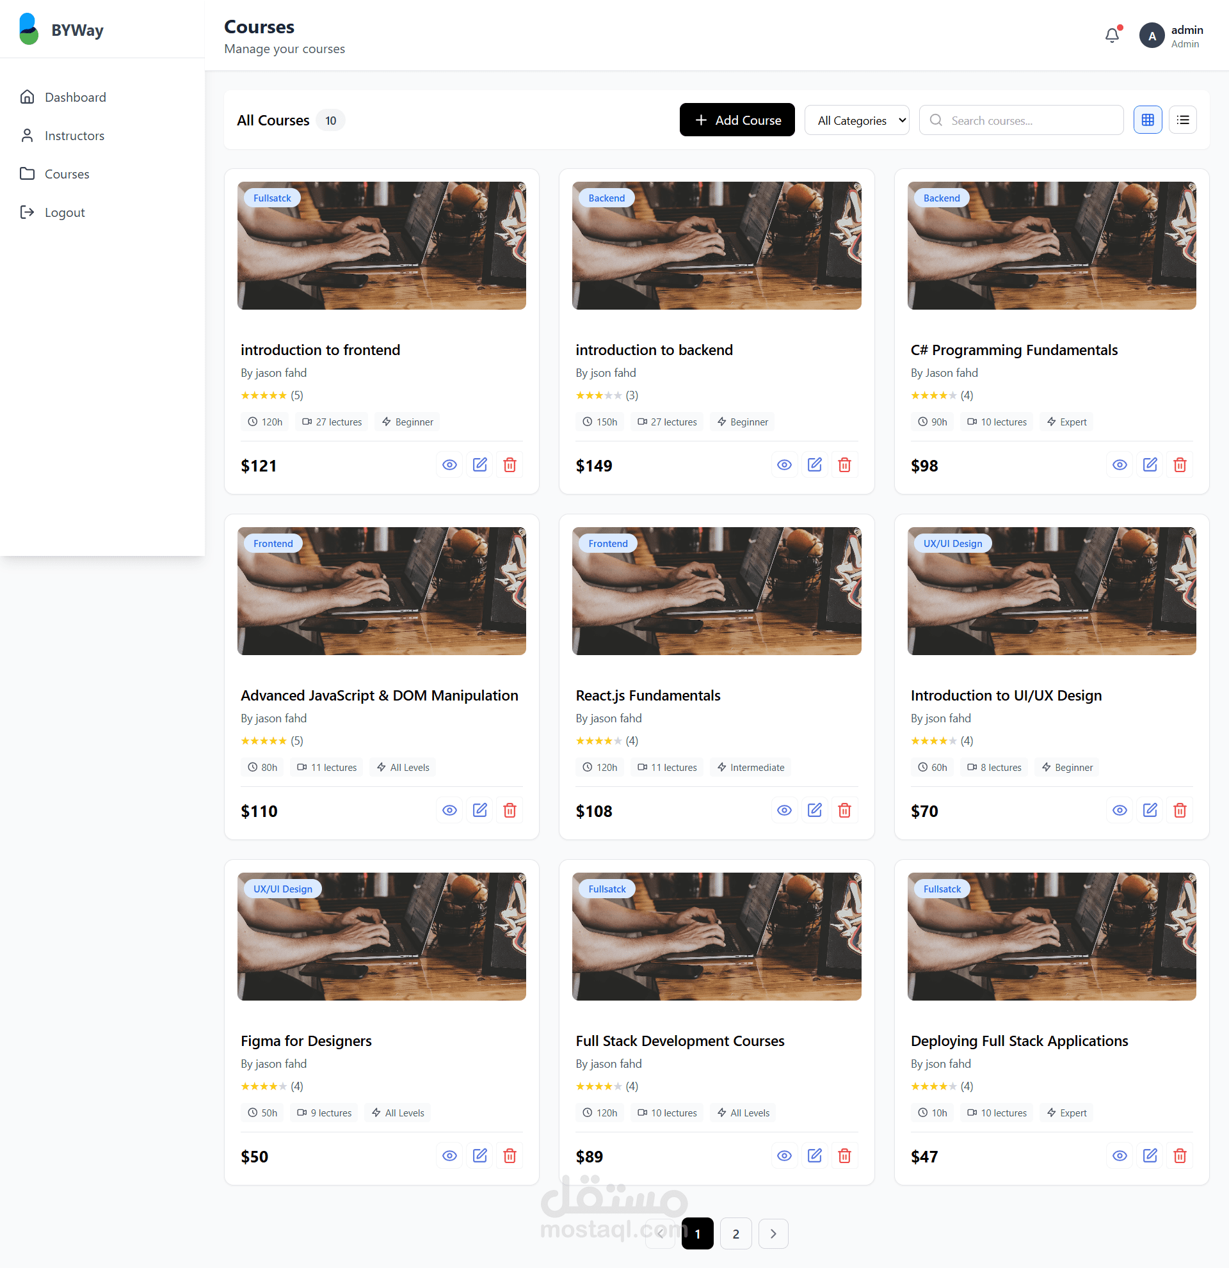Delete the Introduction to UI/UX Design course

point(1179,811)
